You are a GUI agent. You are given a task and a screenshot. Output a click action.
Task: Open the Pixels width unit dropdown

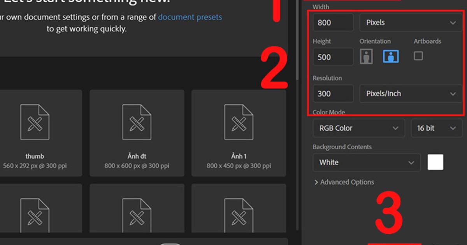411,23
